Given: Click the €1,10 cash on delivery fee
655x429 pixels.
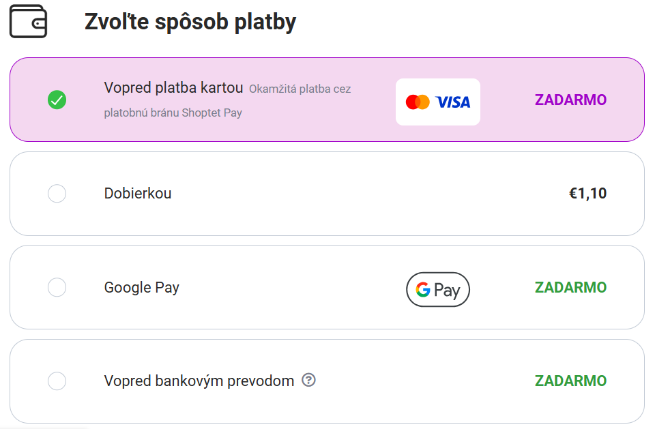Looking at the screenshot, I should click(x=587, y=194).
